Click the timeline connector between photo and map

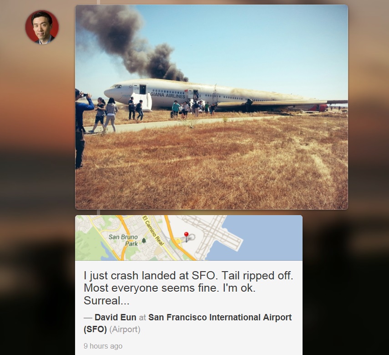98,212
